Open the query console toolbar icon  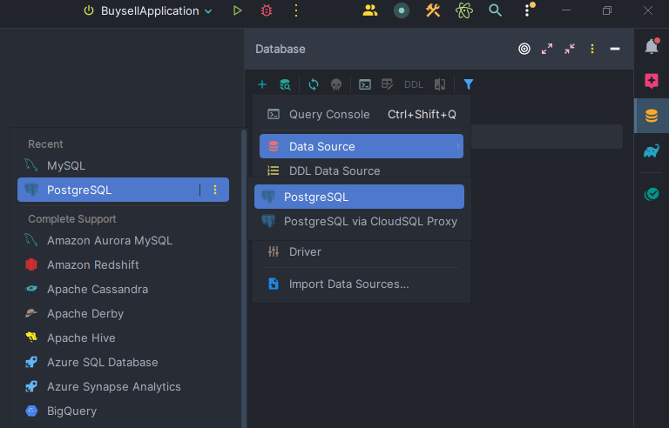[x=365, y=84]
